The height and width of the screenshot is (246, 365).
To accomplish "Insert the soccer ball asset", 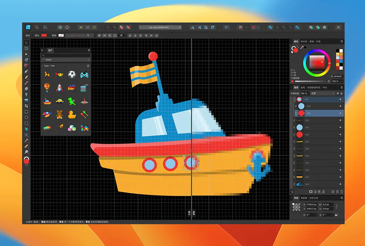I will click(x=72, y=75).
